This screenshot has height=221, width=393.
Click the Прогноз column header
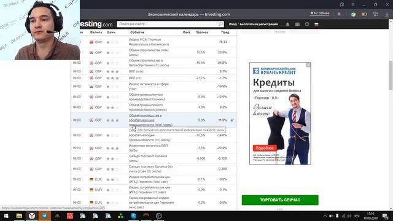coord(202,33)
